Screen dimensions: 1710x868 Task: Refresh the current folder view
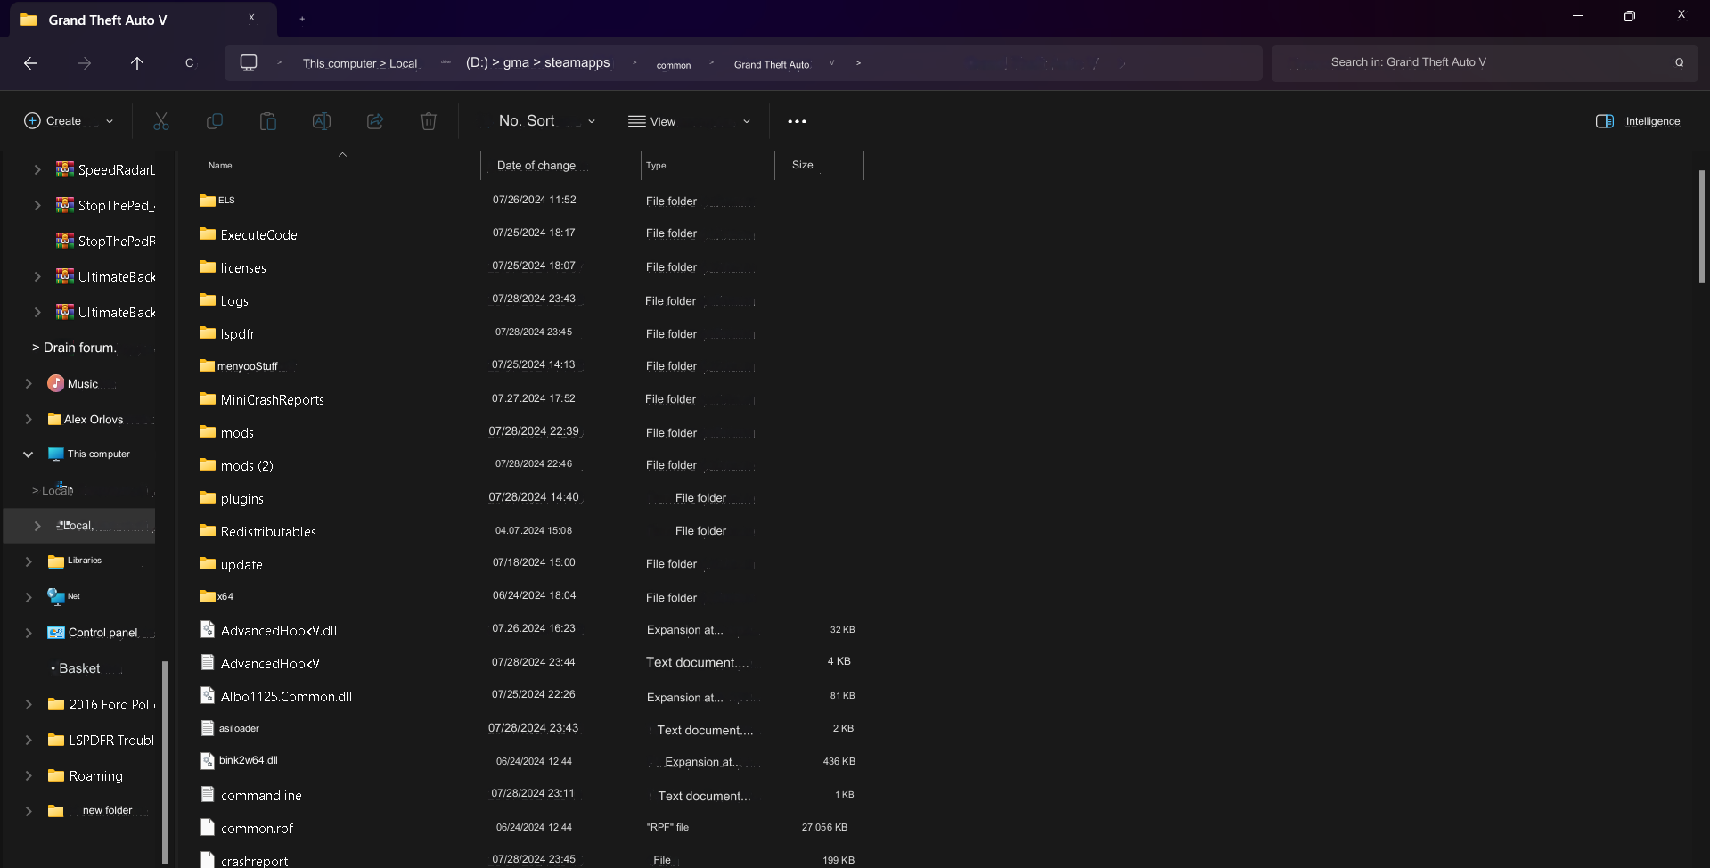pos(189,63)
